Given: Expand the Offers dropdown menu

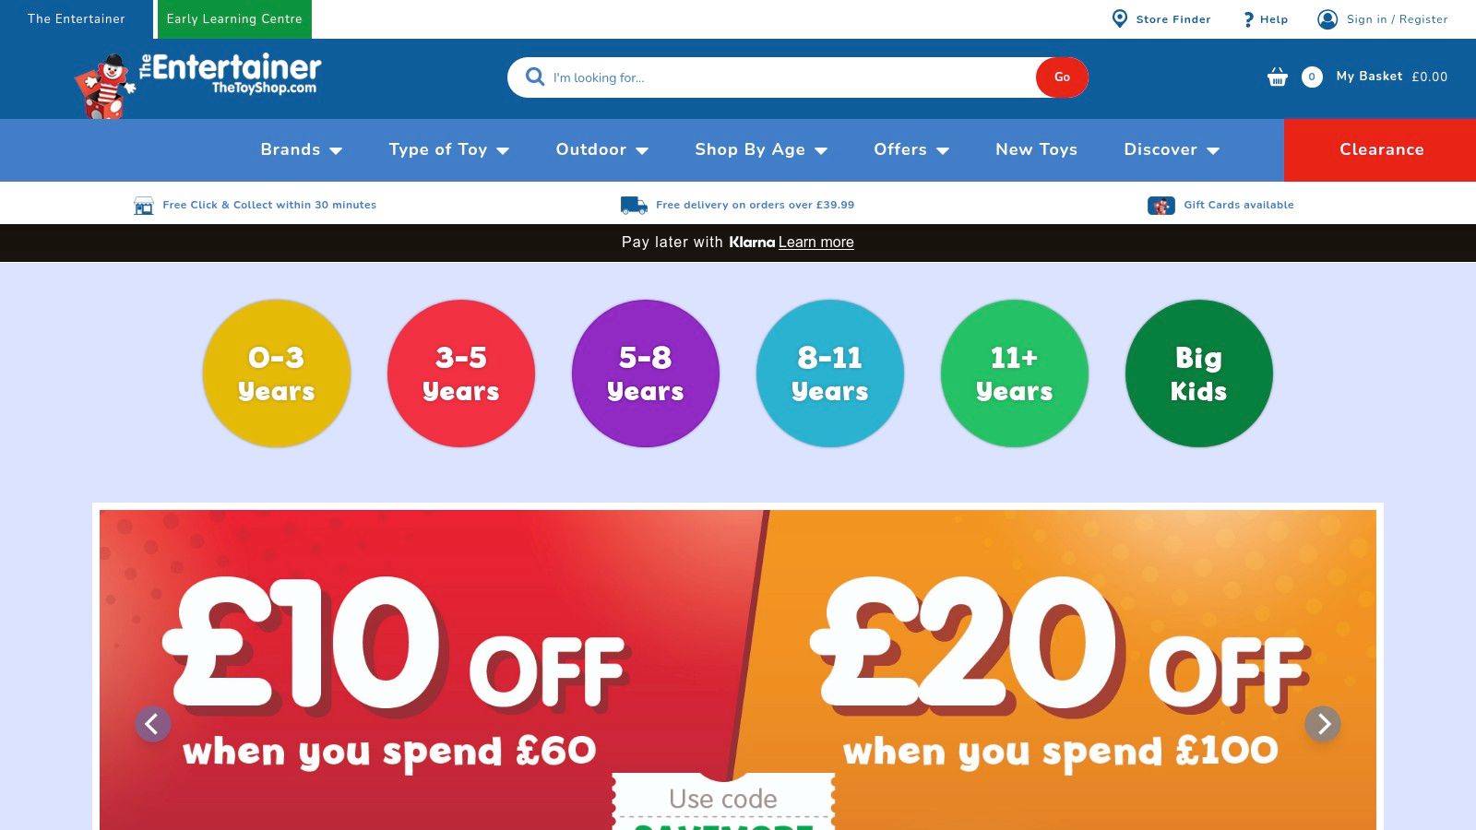Looking at the screenshot, I should [x=911, y=149].
